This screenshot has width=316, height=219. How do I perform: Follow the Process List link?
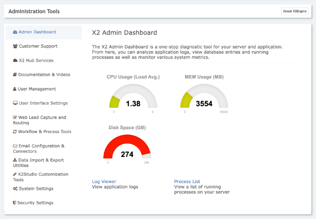click(187, 182)
